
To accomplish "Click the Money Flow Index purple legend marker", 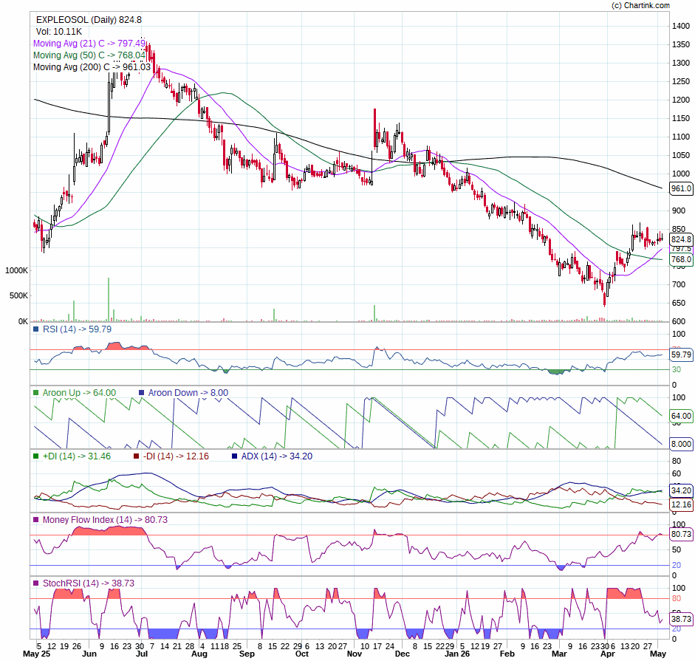I will (36, 520).
